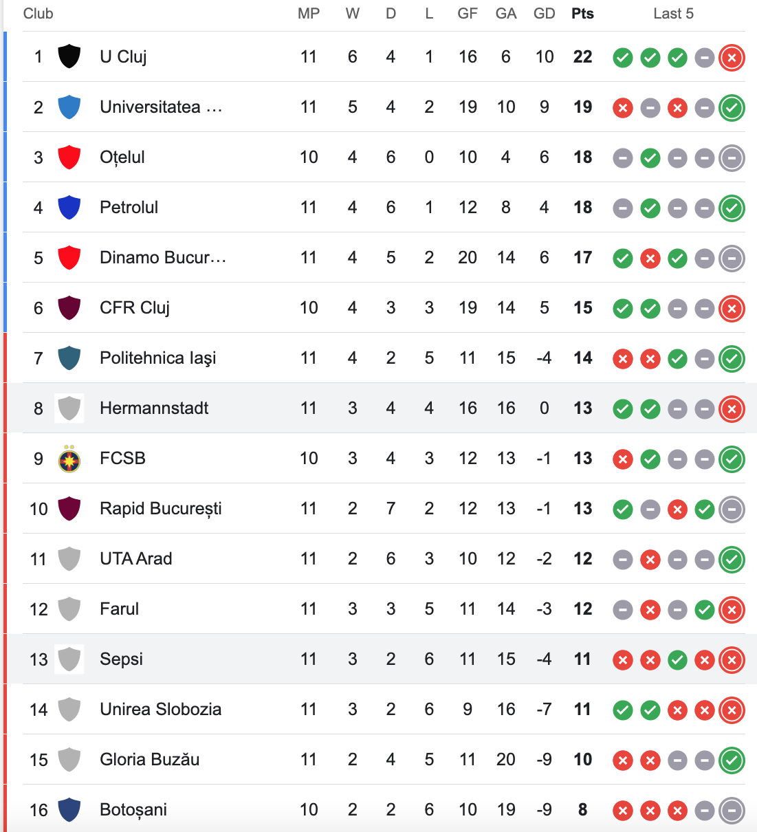Screen dimensions: 757x832
Task: Open the Unirea Slobozia team name
Action: (161, 709)
